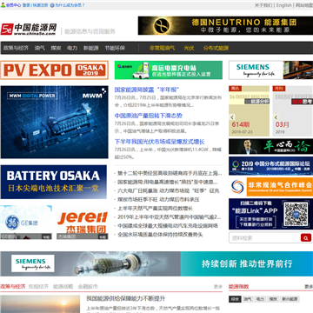Screen dimensions: 313x313
Task: Open the 油气 navigation menu item
Action: (x=40, y=48)
